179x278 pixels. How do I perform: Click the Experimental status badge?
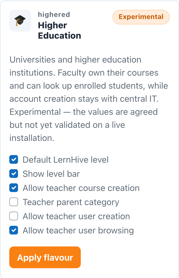(x=141, y=17)
